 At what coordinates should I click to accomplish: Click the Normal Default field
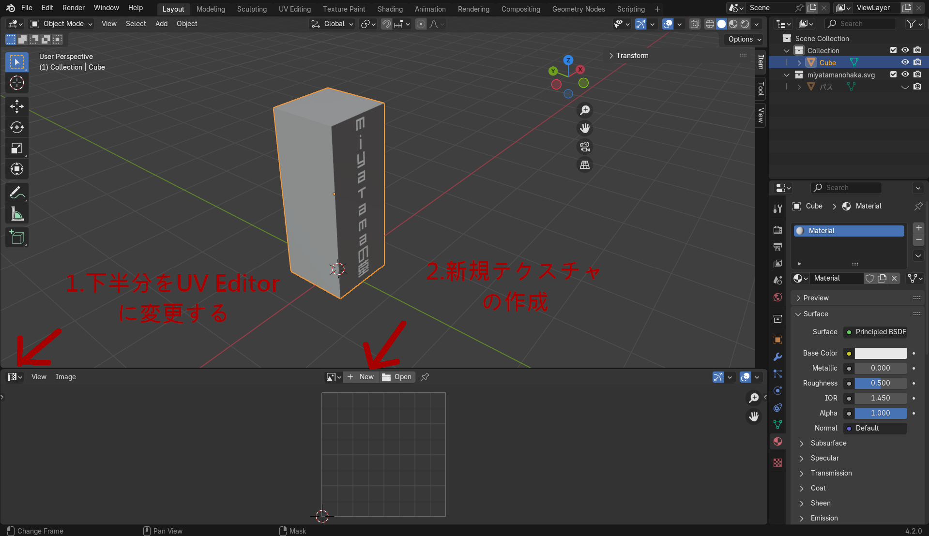tap(875, 428)
